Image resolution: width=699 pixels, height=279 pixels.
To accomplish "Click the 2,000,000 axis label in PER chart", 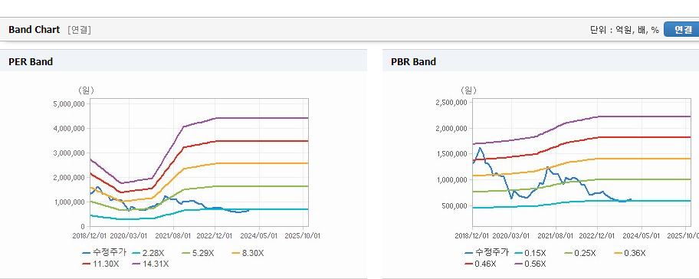I will (x=70, y=177).
